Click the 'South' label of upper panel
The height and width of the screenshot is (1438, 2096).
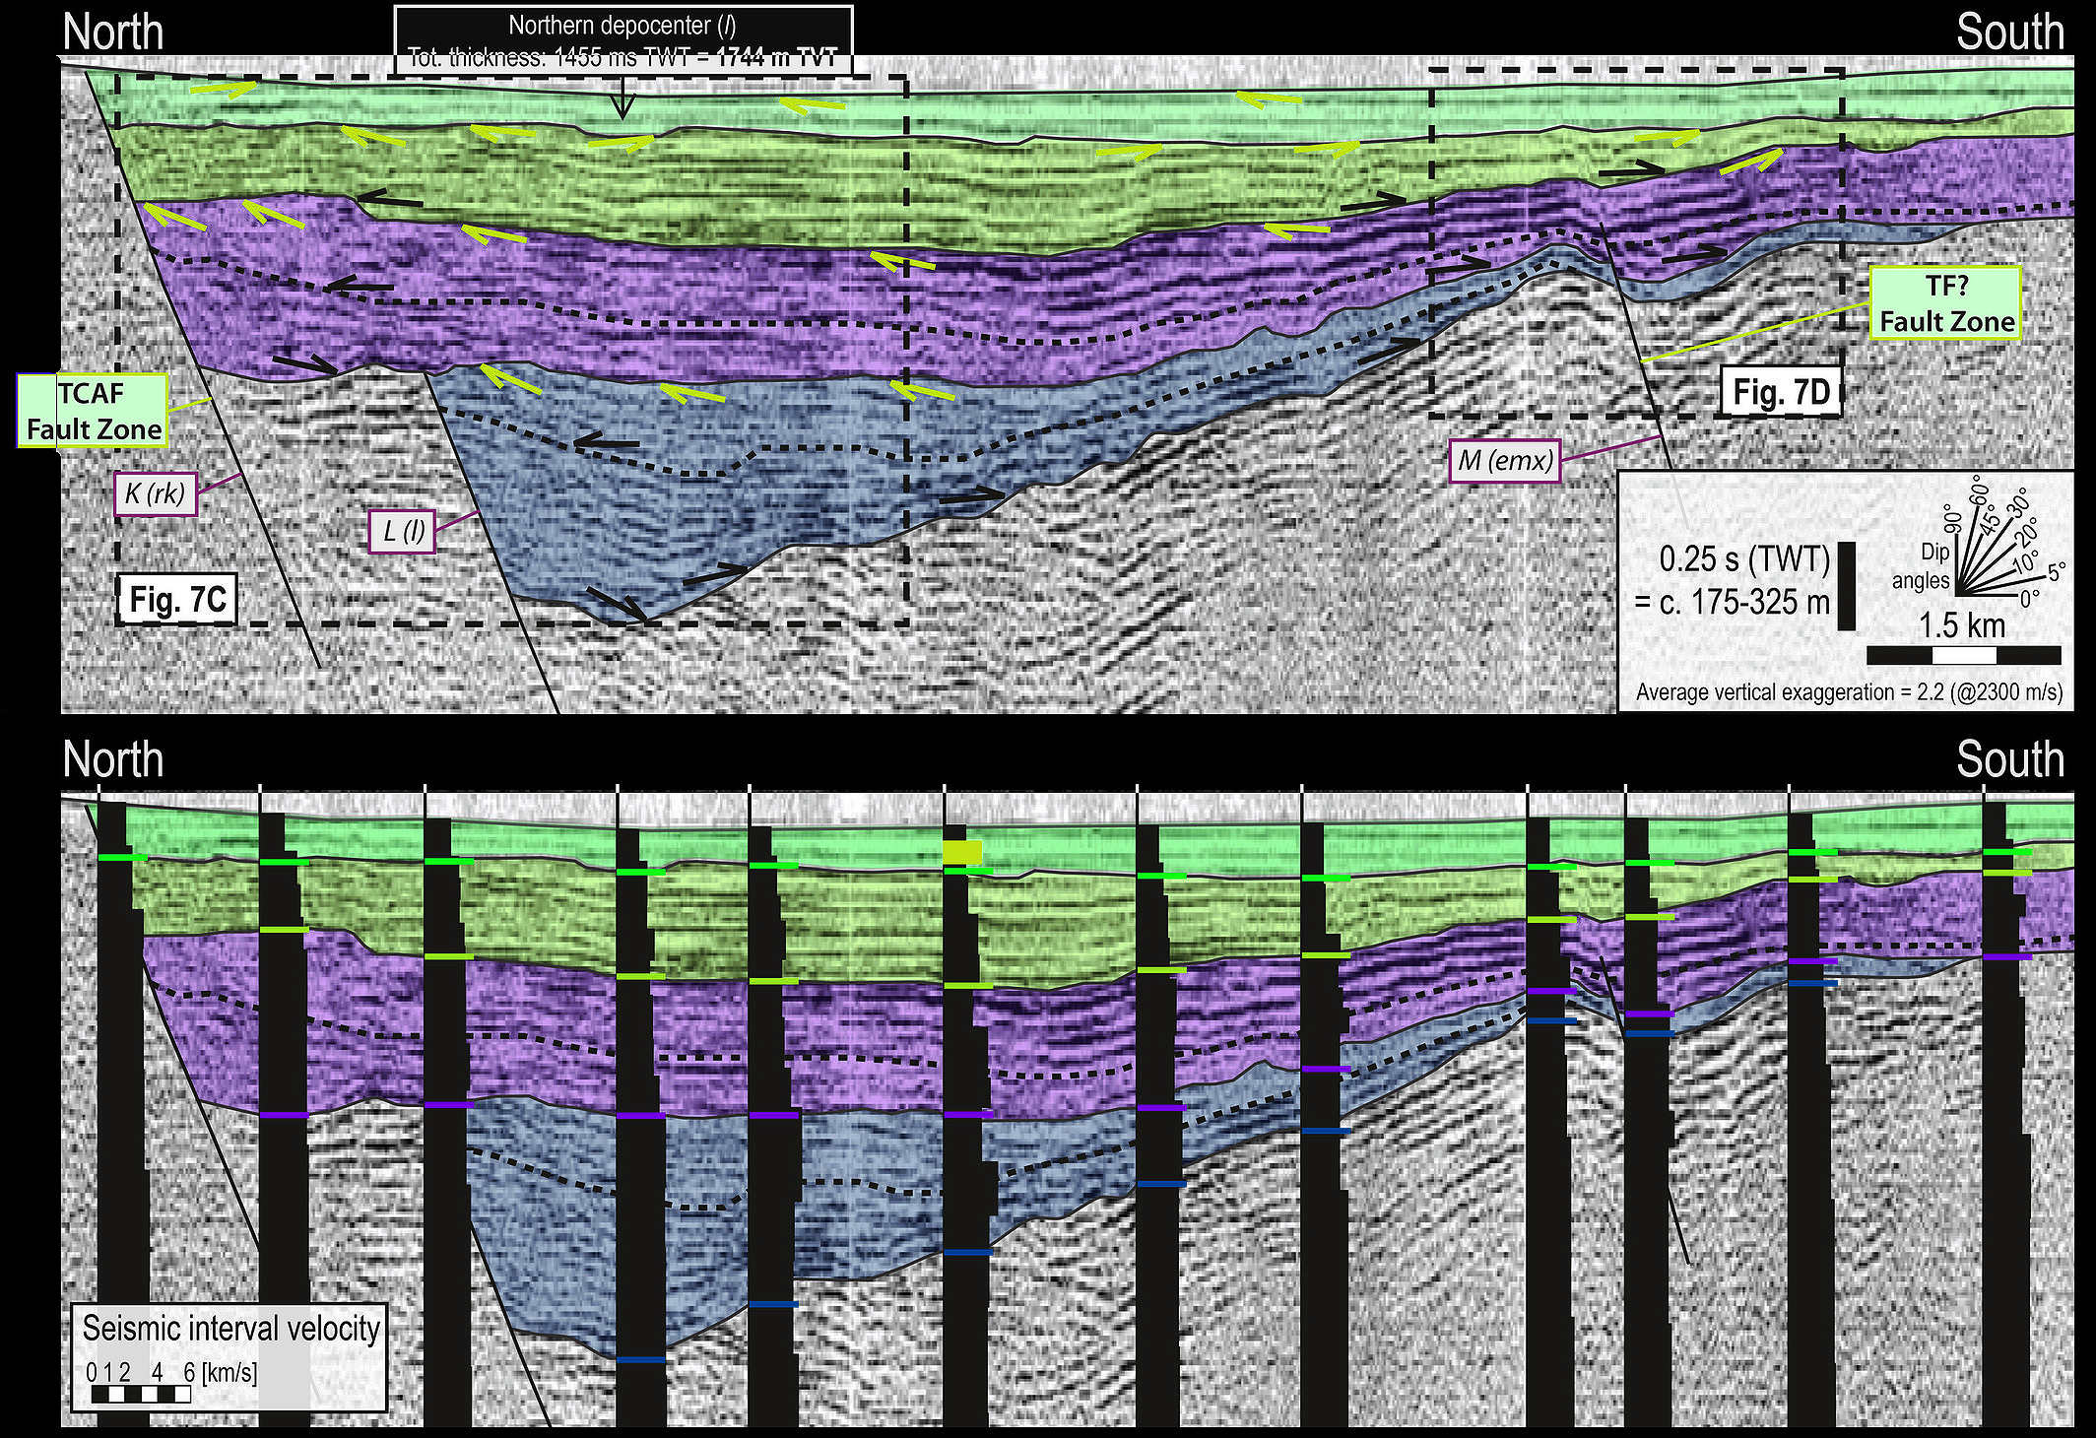(2010, 33)
